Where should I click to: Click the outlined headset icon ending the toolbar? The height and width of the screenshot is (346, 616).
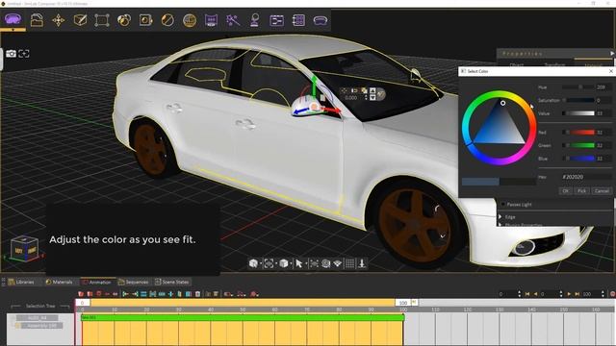[321, 20]
